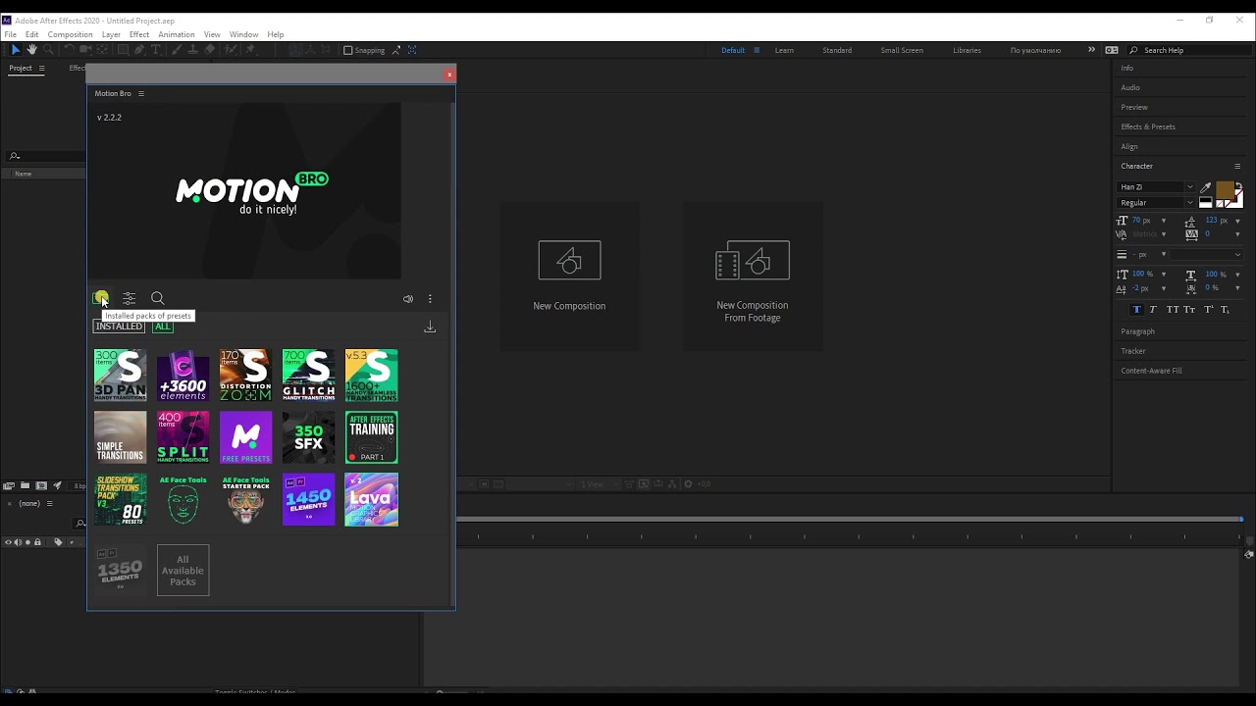
Task: Click All Available Packs button
Action: point(183,570)
